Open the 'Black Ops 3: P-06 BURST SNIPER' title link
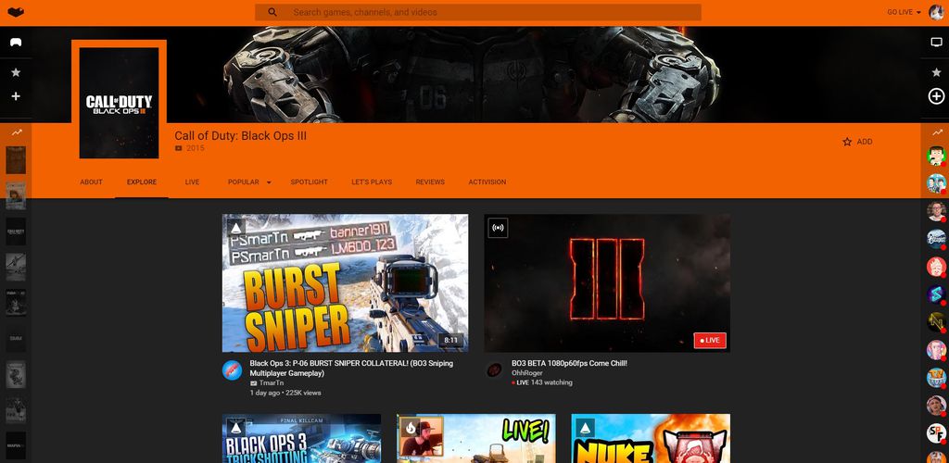 (351, 369)
